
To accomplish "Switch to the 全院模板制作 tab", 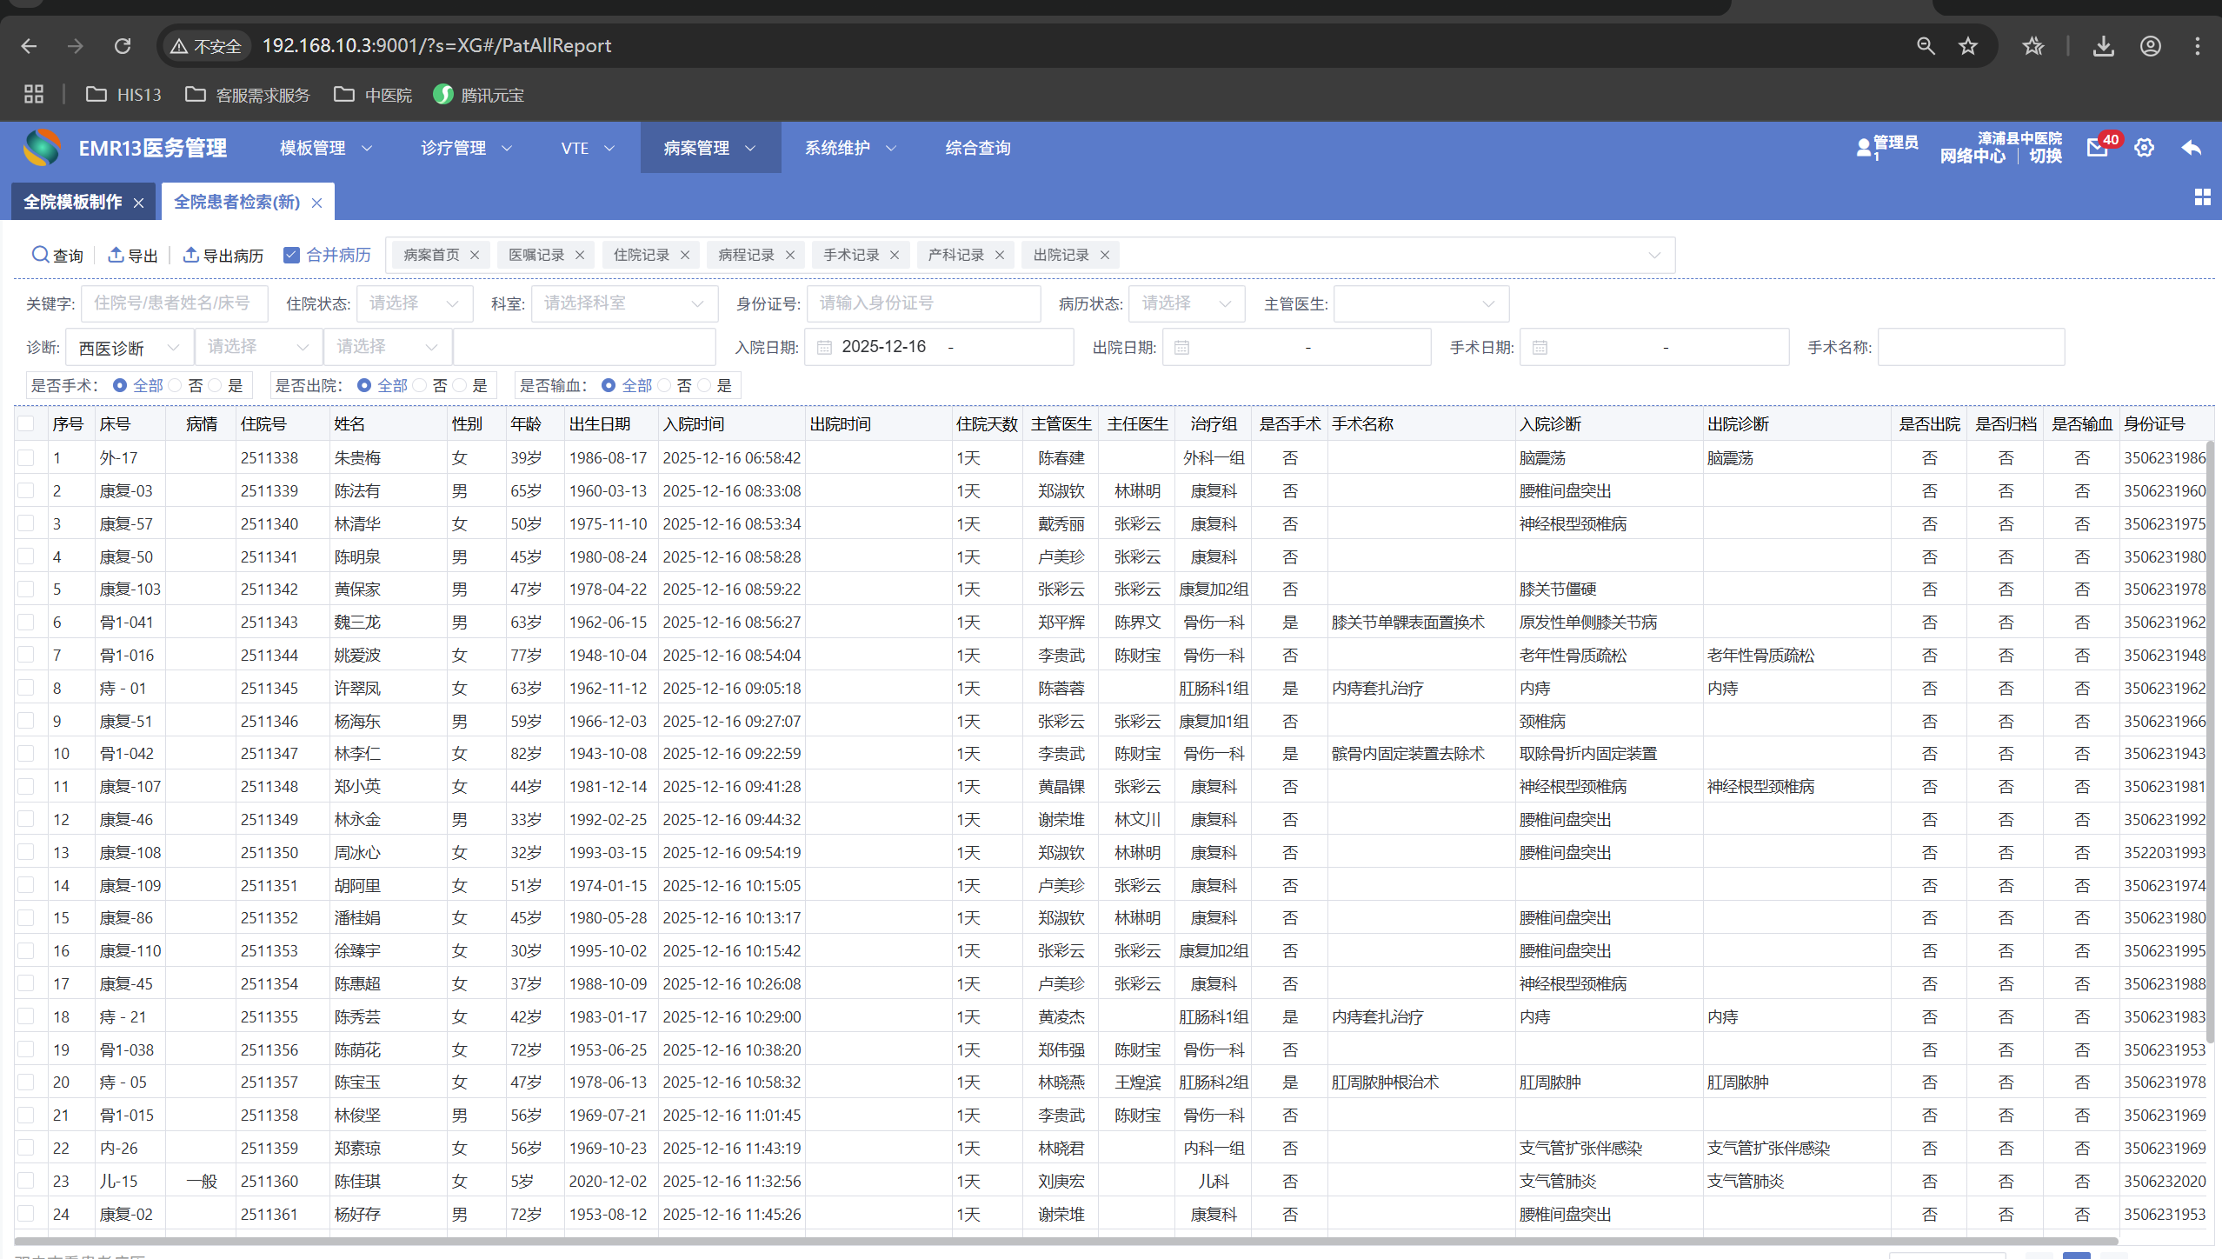I will pos(73,202).
